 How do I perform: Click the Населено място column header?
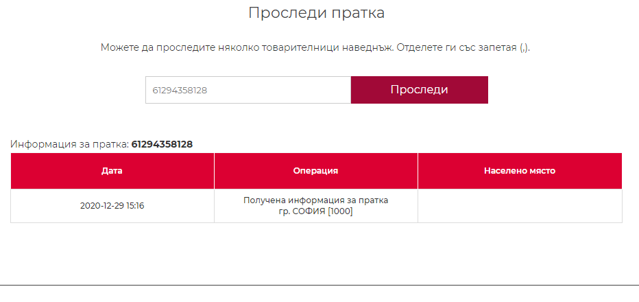point(519,171)
